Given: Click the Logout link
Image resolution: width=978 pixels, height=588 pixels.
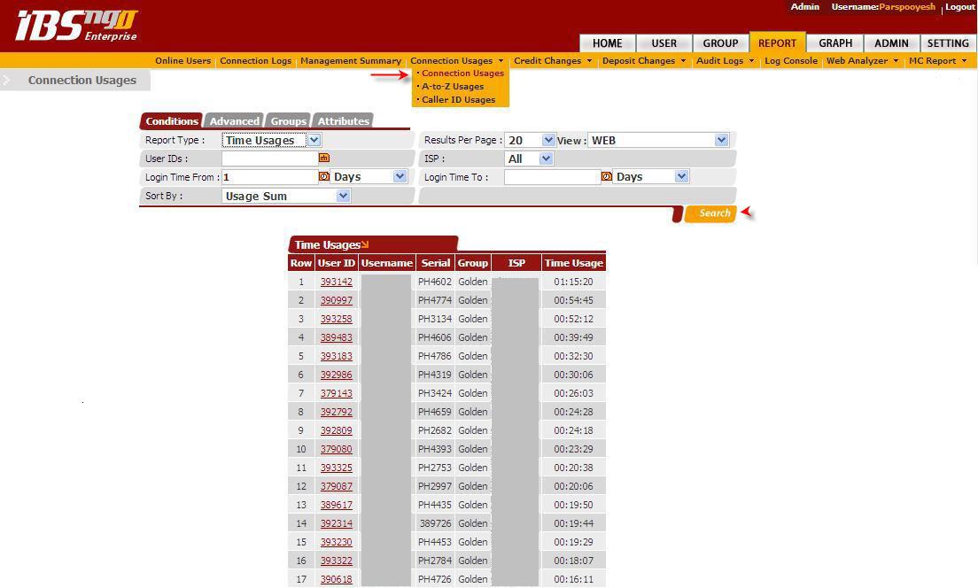Looking at the screenshot, I should click(959, 7).
